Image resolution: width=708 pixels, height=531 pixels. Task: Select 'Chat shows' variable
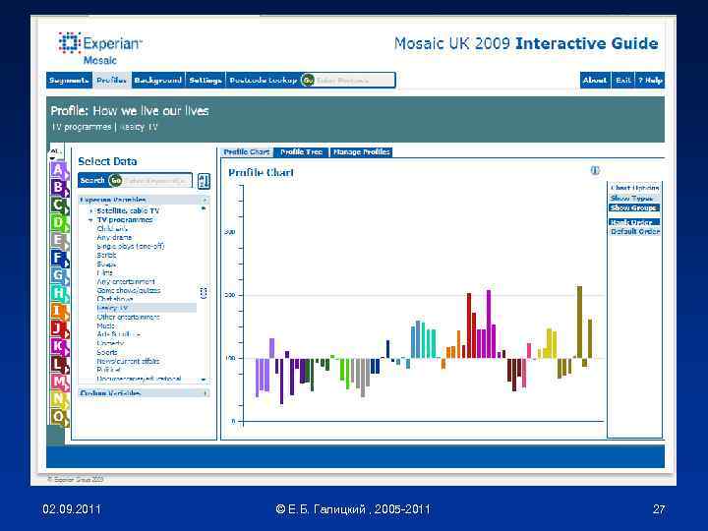tap(115, 299)
